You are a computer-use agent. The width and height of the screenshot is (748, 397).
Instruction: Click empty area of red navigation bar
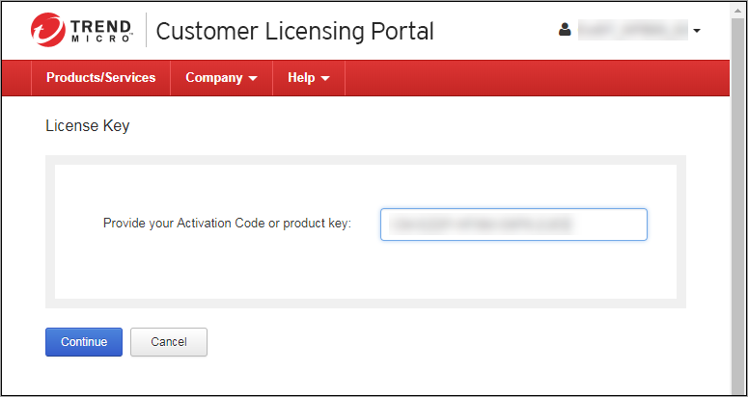(531, 78)
